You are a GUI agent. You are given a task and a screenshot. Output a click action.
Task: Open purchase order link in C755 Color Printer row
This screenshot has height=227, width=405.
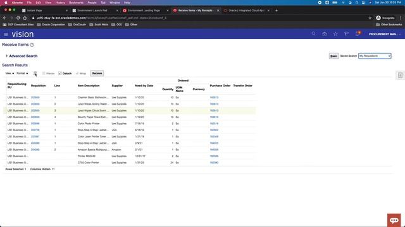(214, 163)
